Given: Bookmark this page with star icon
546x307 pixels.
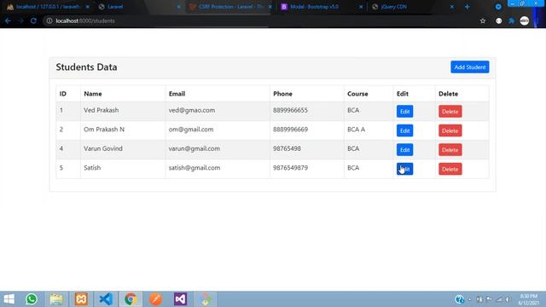Looking at the screenshot, I should click(483, 20).
